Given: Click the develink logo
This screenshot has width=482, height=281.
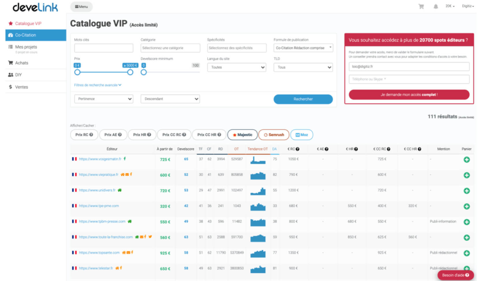Looking at the screenshot, I should (35, 7).
